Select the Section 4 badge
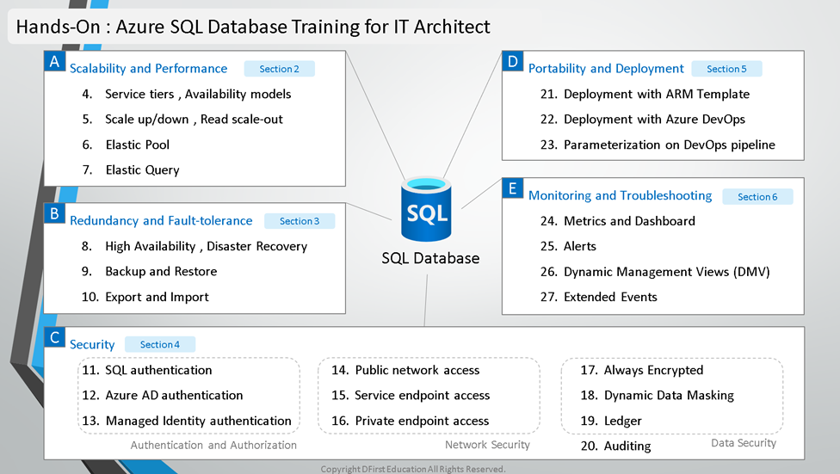840x474 pixels. point(159,344)
